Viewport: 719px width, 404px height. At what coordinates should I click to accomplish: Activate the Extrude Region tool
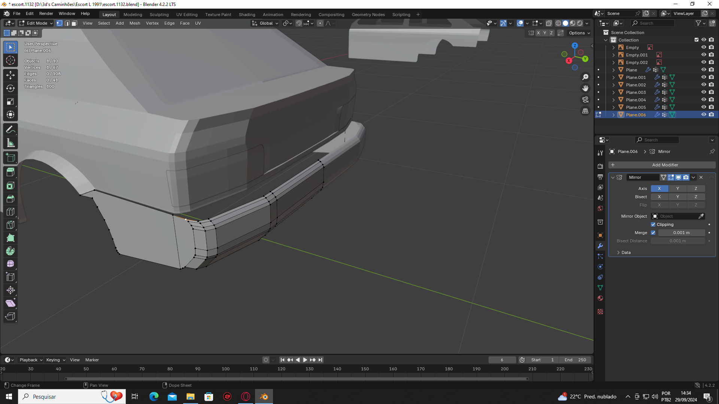(x=10, y=172)
